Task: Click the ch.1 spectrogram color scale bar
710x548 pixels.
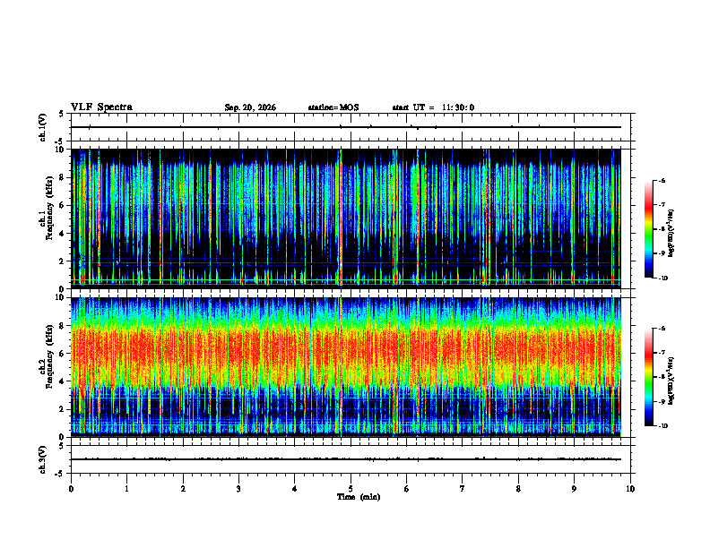Action: [648, 229]
